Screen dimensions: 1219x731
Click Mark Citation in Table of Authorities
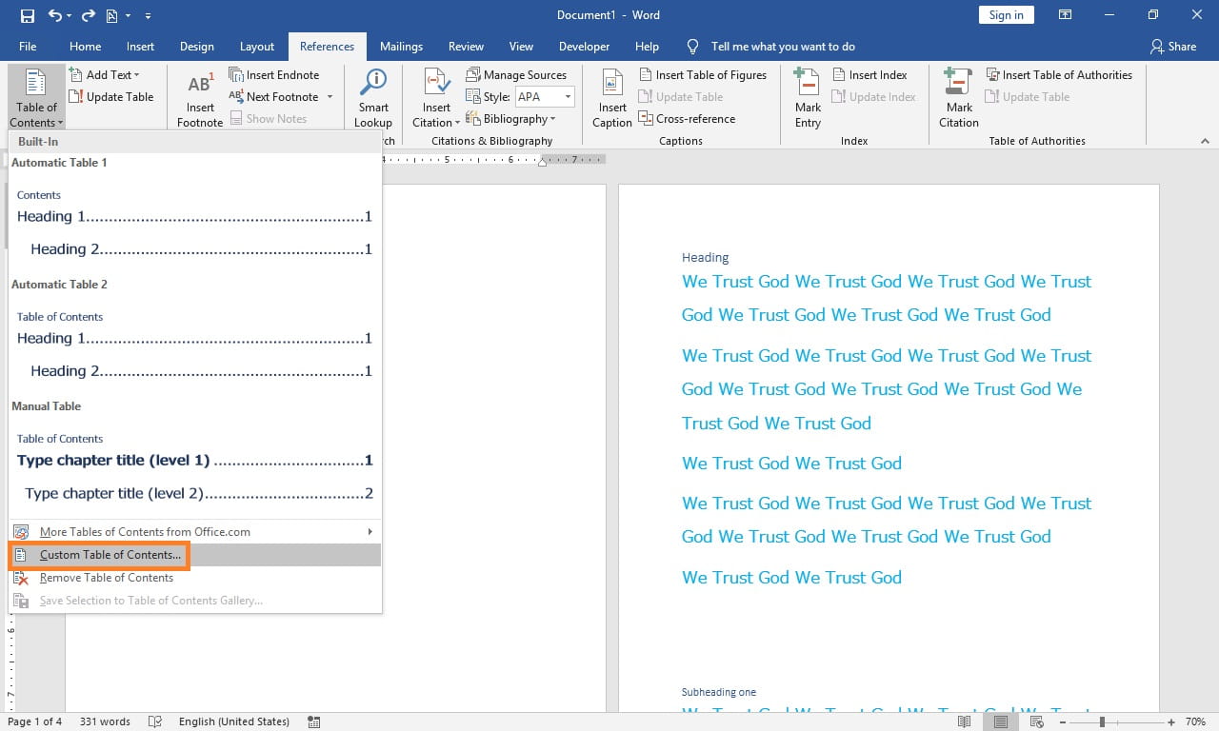tap(957, 95)
